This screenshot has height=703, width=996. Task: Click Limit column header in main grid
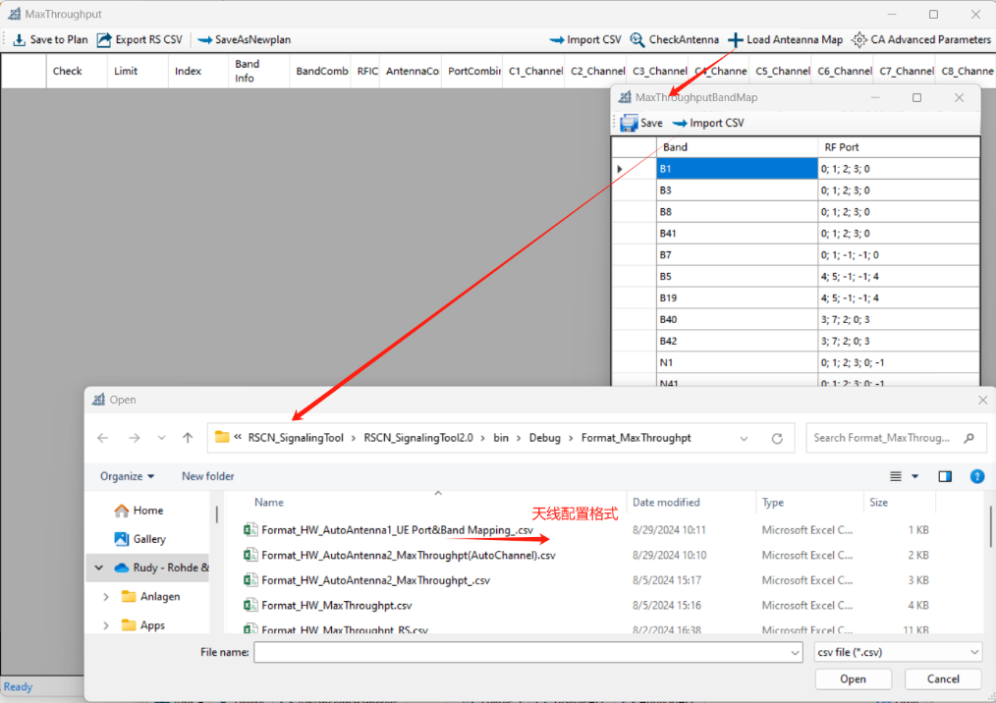point(138,71)
